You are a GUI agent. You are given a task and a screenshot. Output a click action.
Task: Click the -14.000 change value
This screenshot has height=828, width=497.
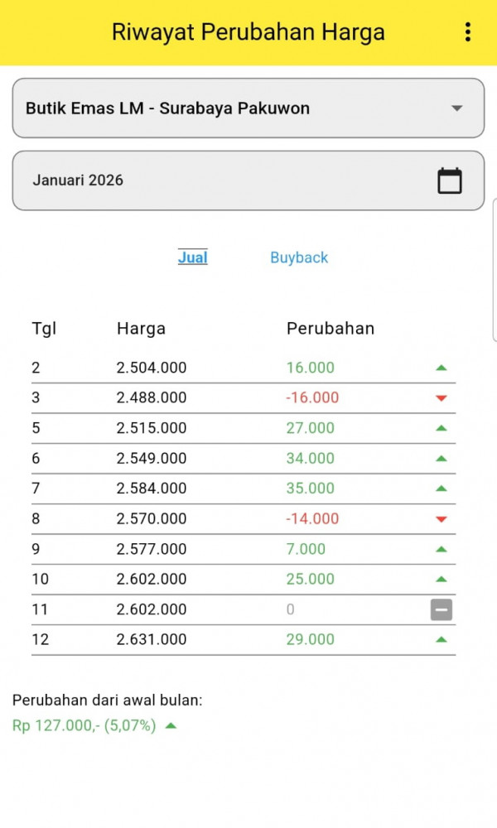(312, 519)
